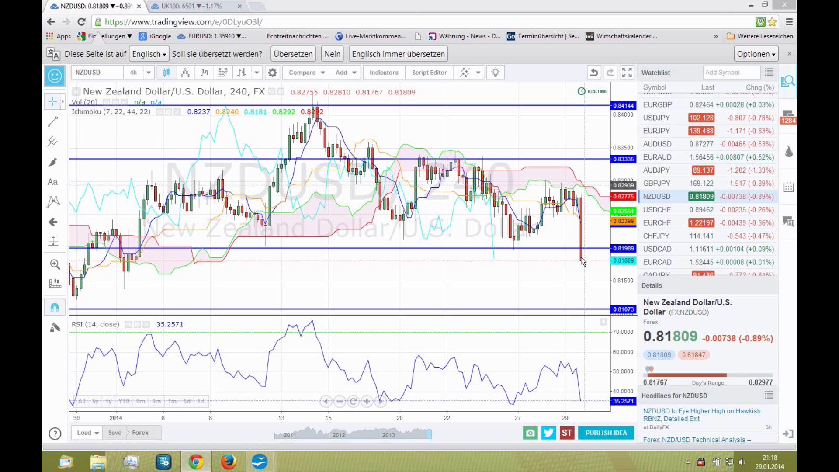Toggle magnet mode in left toolbar
The image size is (839, 472).
click(55, 307)
